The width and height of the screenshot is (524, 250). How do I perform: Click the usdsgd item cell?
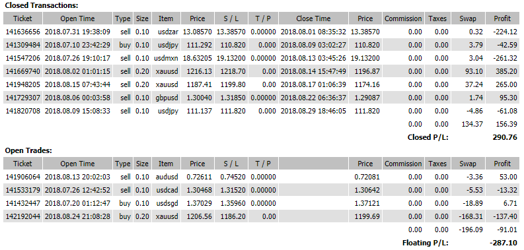[x=166, y=203]
